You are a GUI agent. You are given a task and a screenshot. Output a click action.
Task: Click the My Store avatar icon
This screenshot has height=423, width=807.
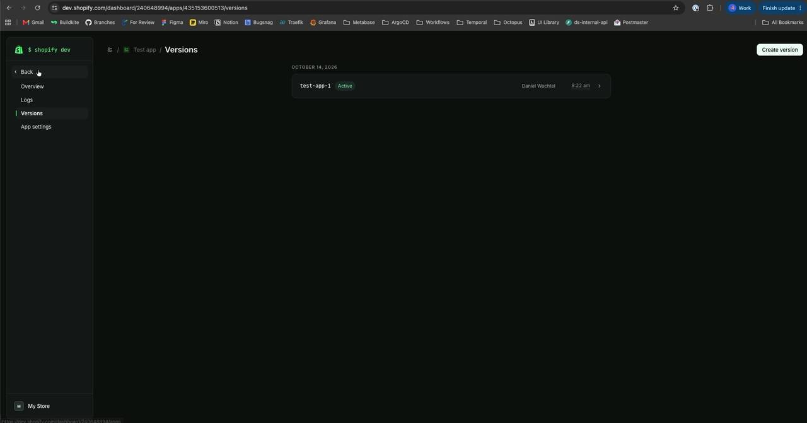(19, 406)
